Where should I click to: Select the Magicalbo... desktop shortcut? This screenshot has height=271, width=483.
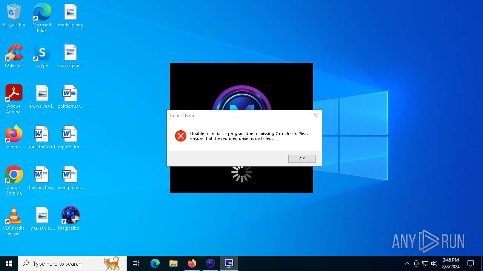[x=71, y=219]
